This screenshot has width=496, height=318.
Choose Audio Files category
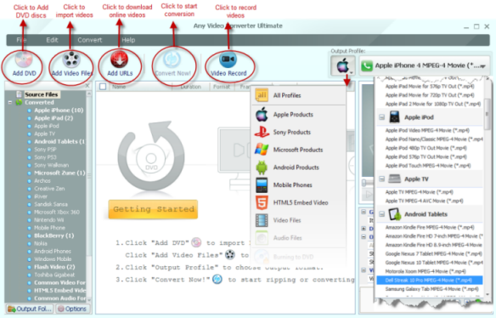pyautogui.click(x=299, y=238)
